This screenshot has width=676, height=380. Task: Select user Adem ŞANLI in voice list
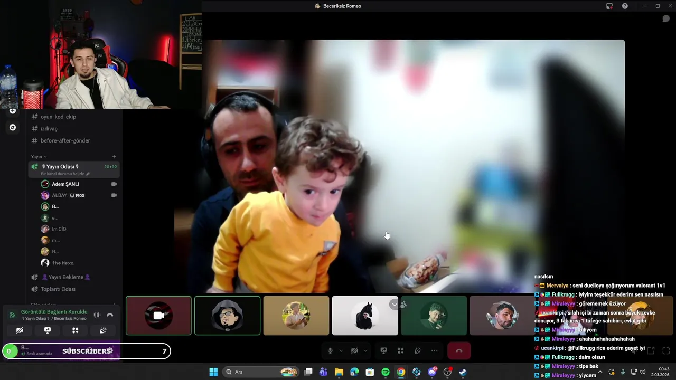[65, 184]
